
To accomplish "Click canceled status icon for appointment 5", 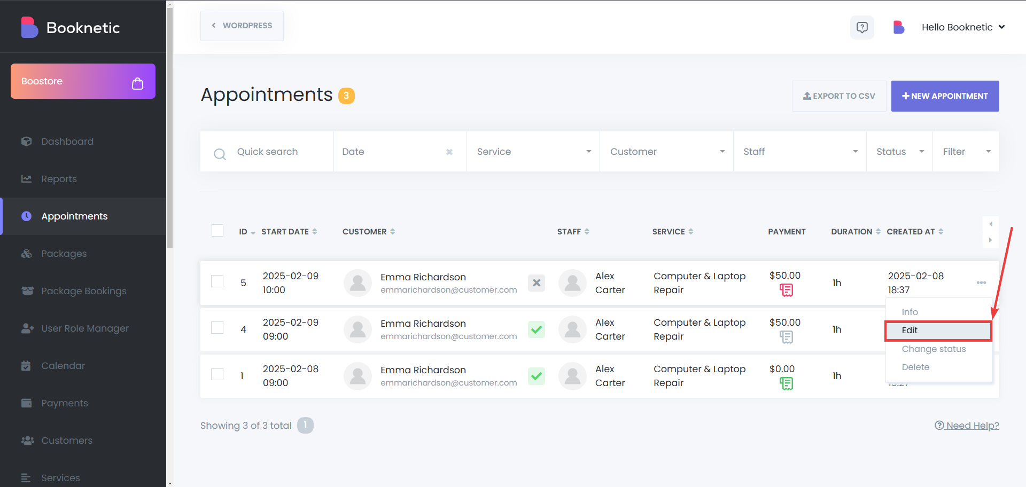I will coord(537,283).
